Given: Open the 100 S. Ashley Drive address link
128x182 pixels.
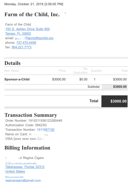Looking at the screenshot, I should [x=27, y=29].
